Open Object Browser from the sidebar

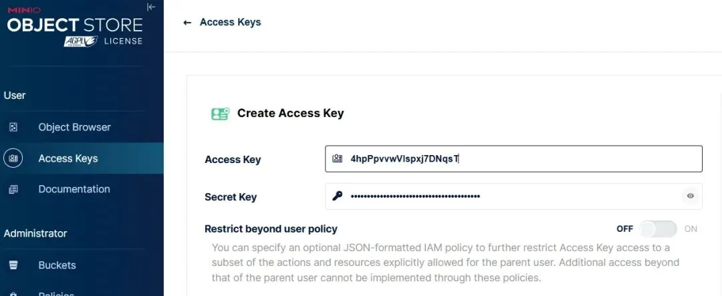pyautogui.click(x=74, y=127)
